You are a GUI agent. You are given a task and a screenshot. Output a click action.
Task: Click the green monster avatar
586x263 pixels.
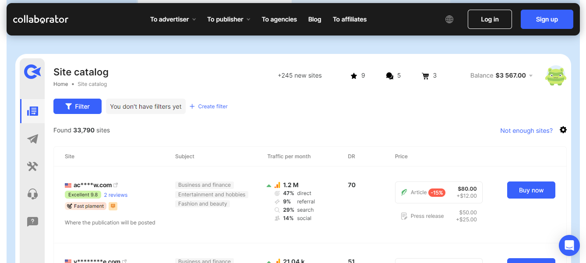(556, 76)
